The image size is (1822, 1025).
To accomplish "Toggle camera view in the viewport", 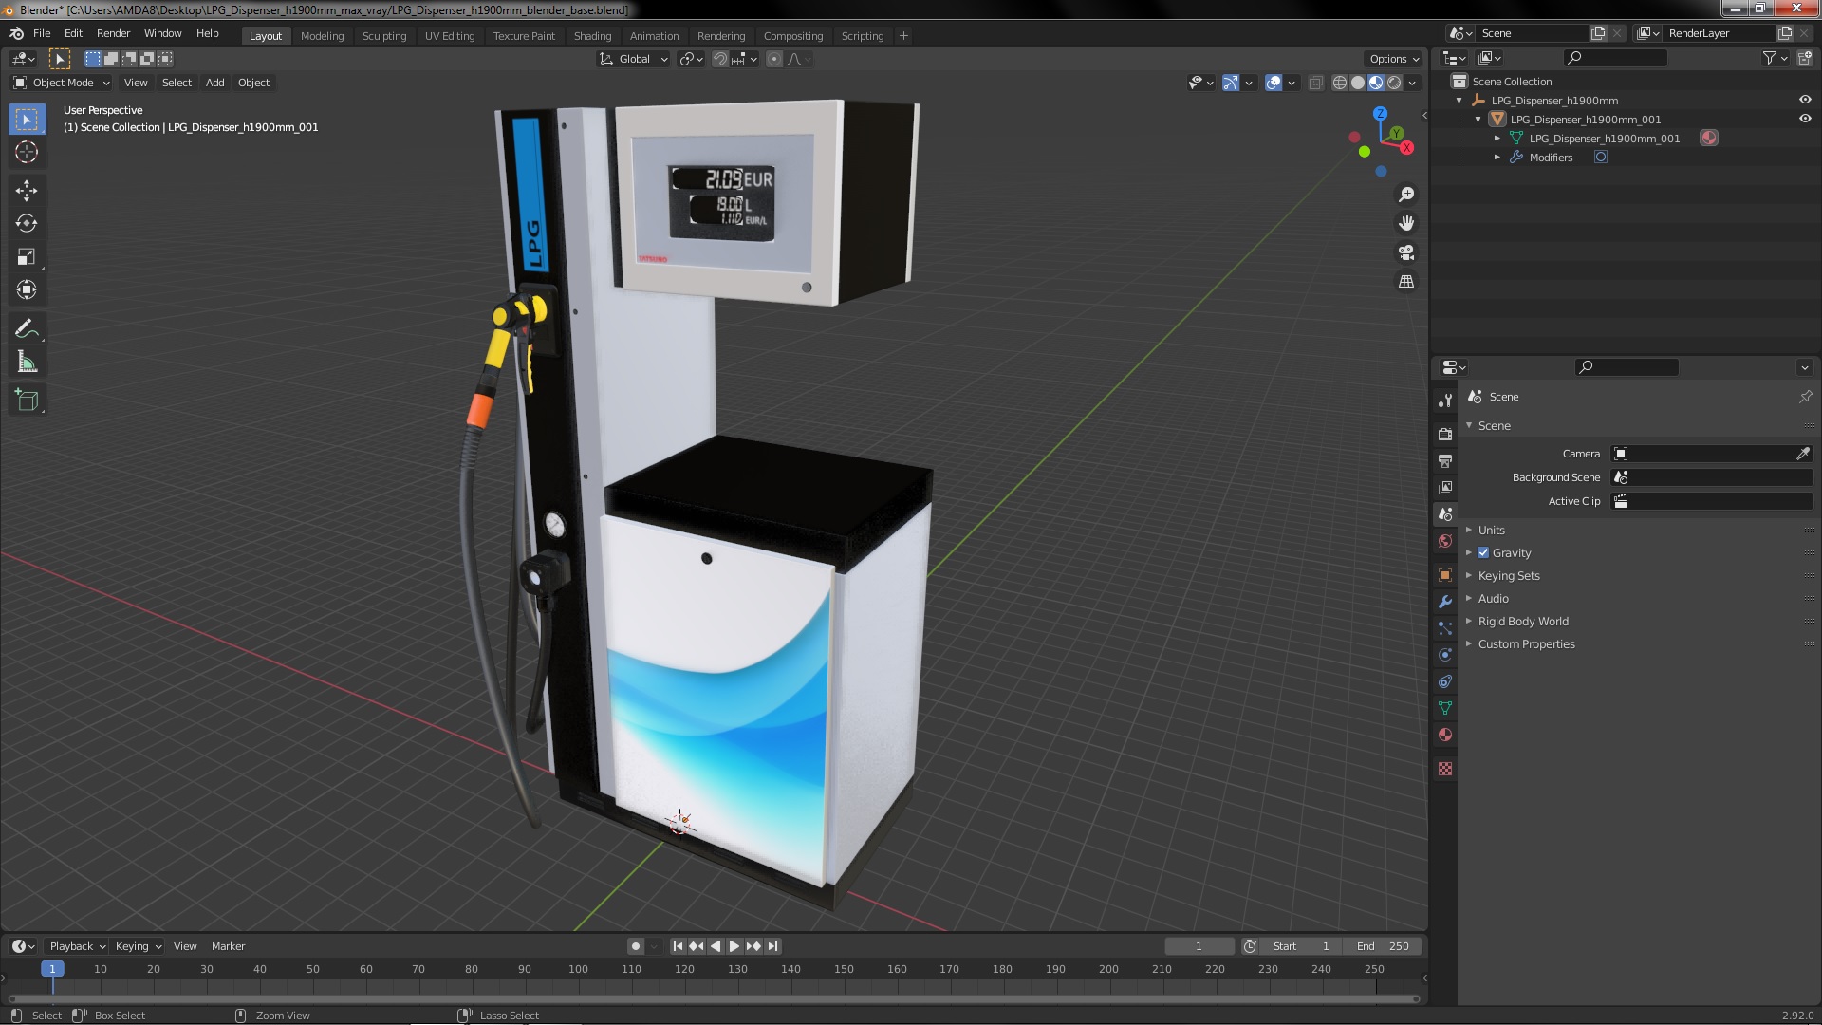I will click(1406, 252).
